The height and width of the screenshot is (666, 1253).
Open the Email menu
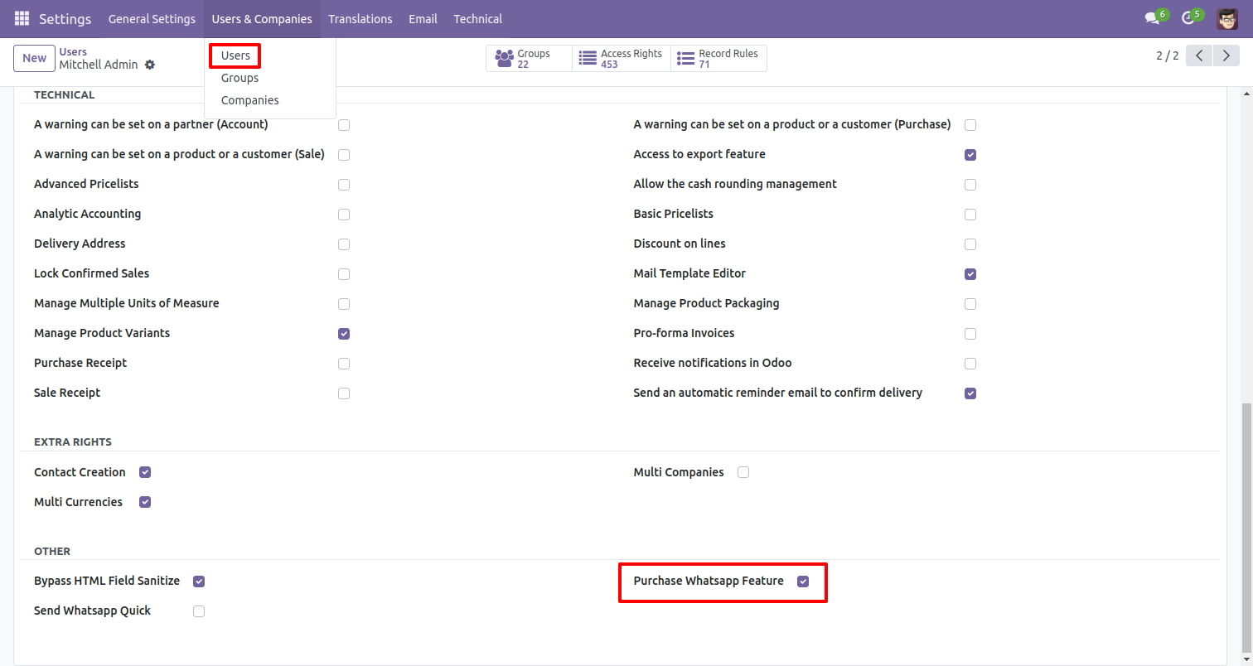point(423,18)
